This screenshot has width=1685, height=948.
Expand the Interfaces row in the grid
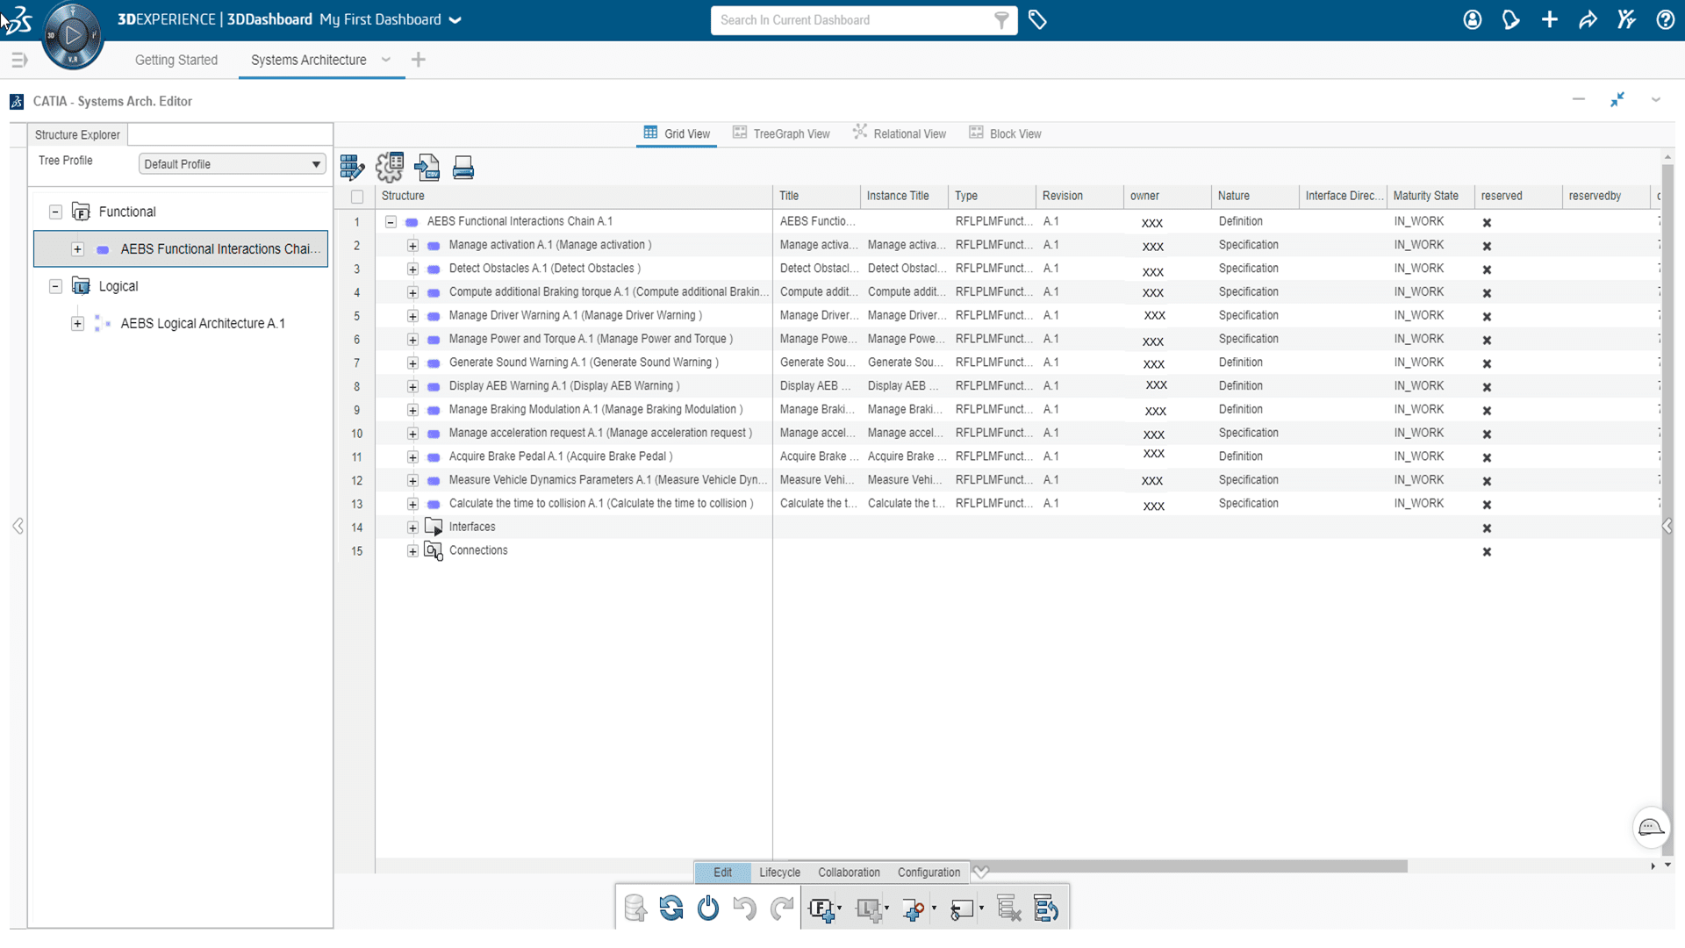(412, 528)
